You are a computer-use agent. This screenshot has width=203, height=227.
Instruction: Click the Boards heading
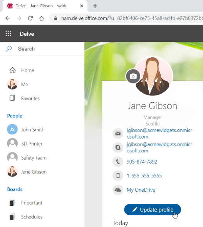point(15,189)
